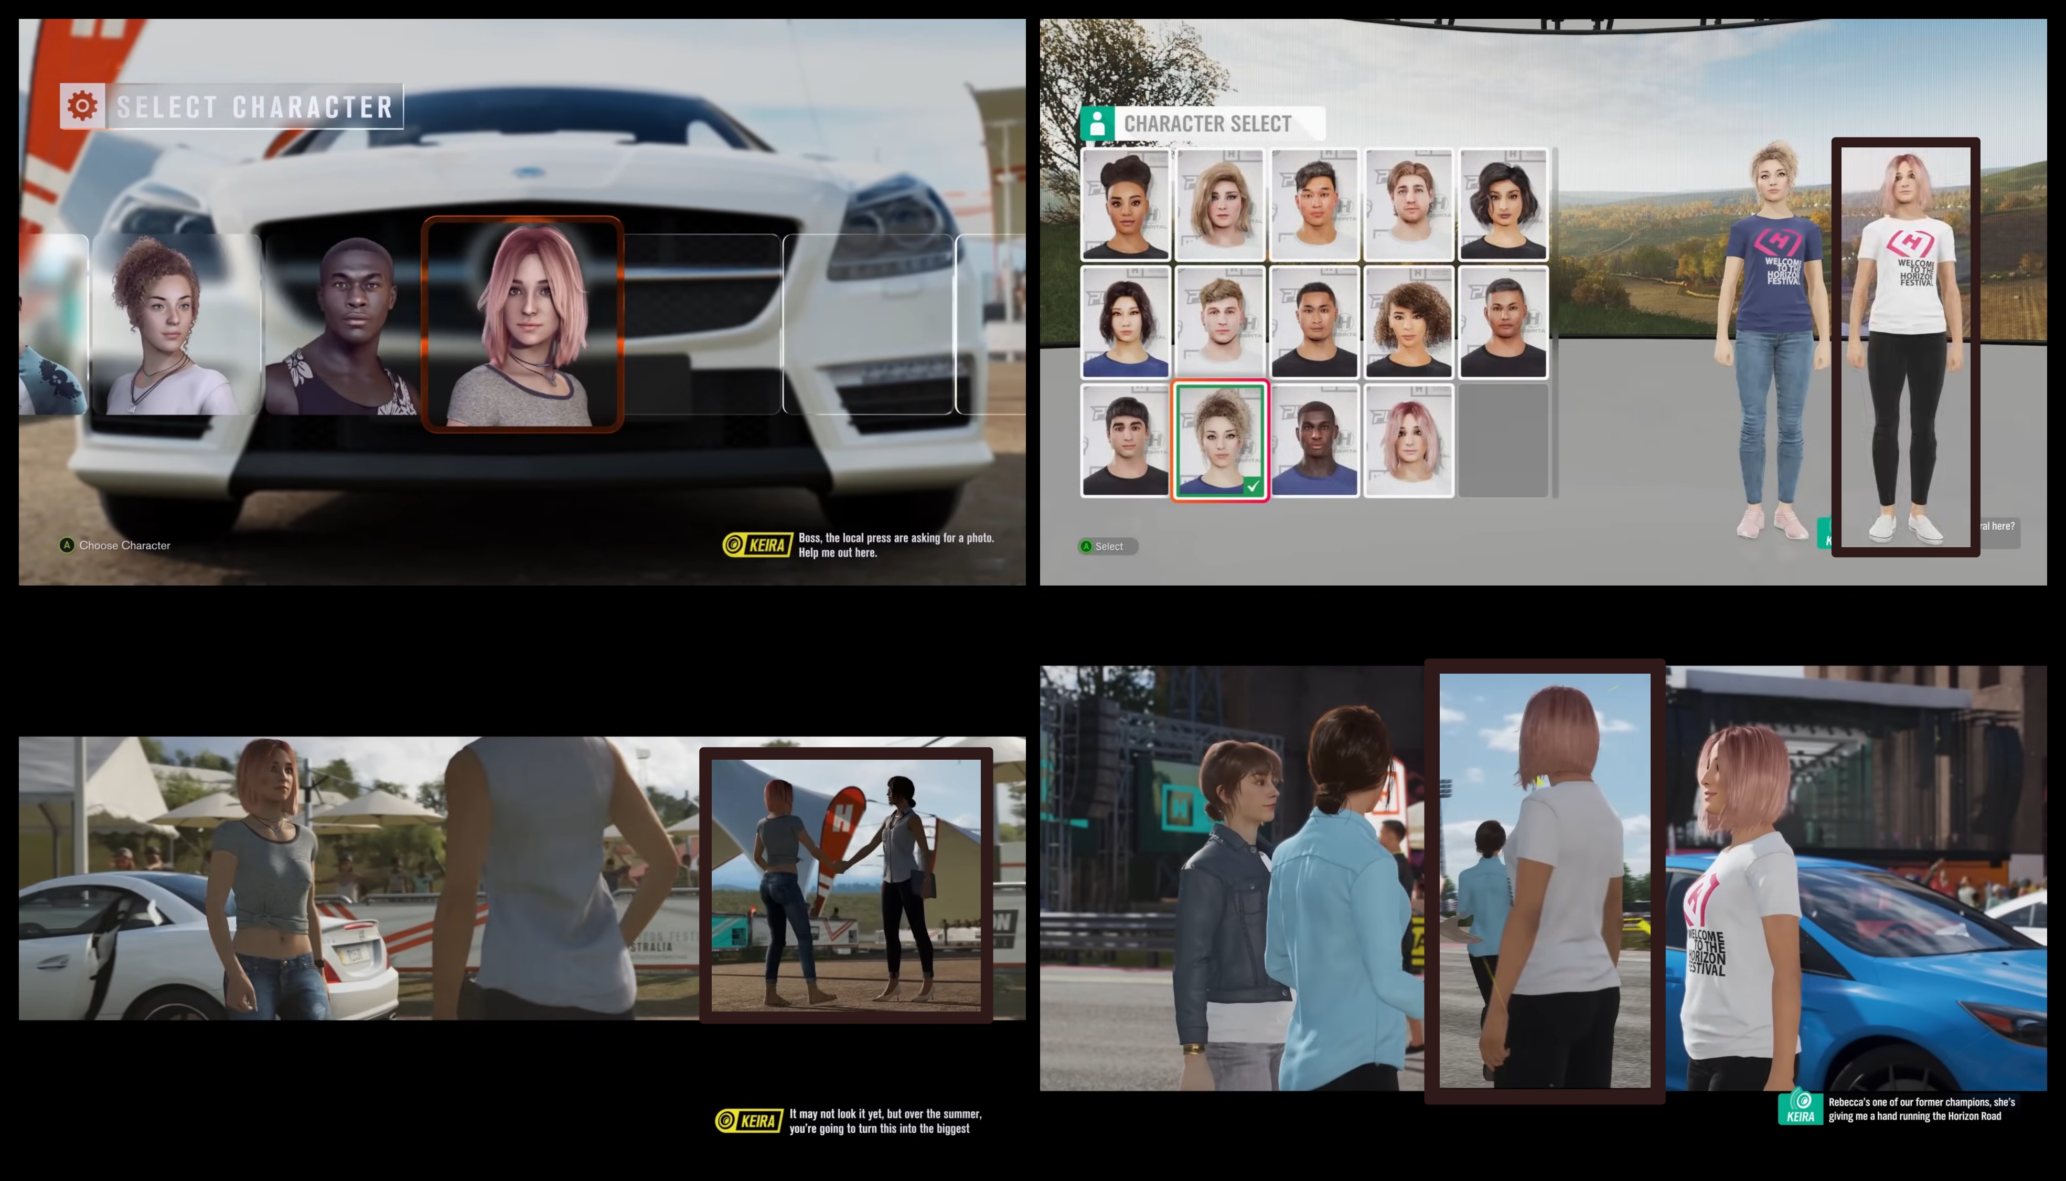Pick the pink-haired woman portrait in the grid
Image resolution: width=2066 pixels, height=1181 pixels.
click(x=1409, y=440)
